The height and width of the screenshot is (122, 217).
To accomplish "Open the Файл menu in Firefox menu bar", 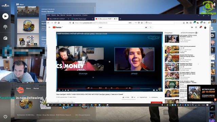I will coord(48,15).
